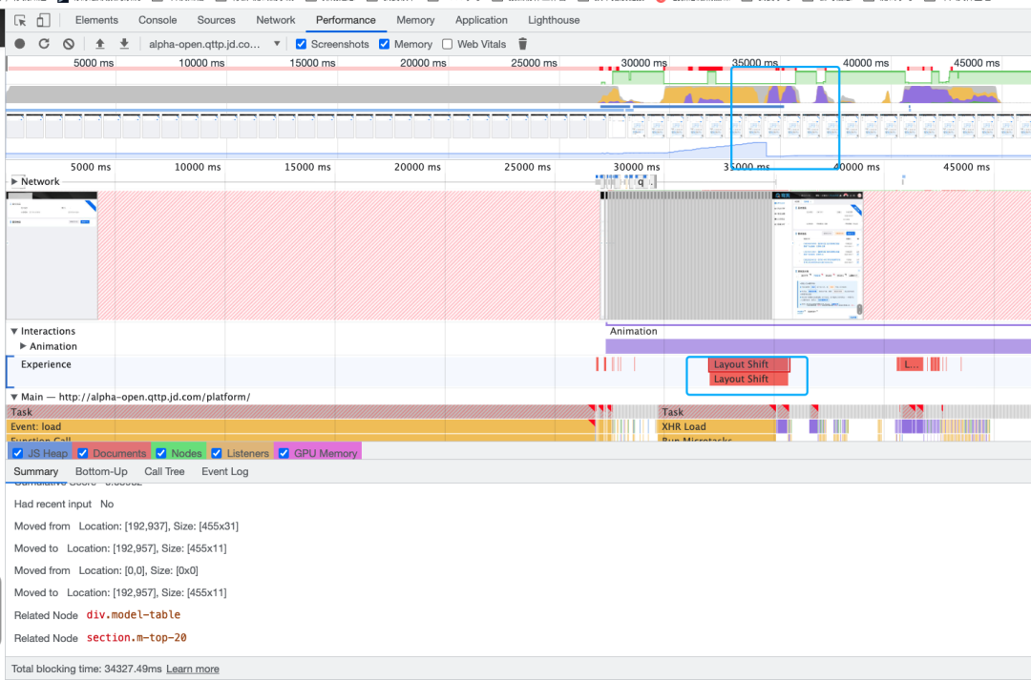This screenshot has height=680, width=1031.
Task: Toggle the device toolbar icon
Action: click(43, 20)
